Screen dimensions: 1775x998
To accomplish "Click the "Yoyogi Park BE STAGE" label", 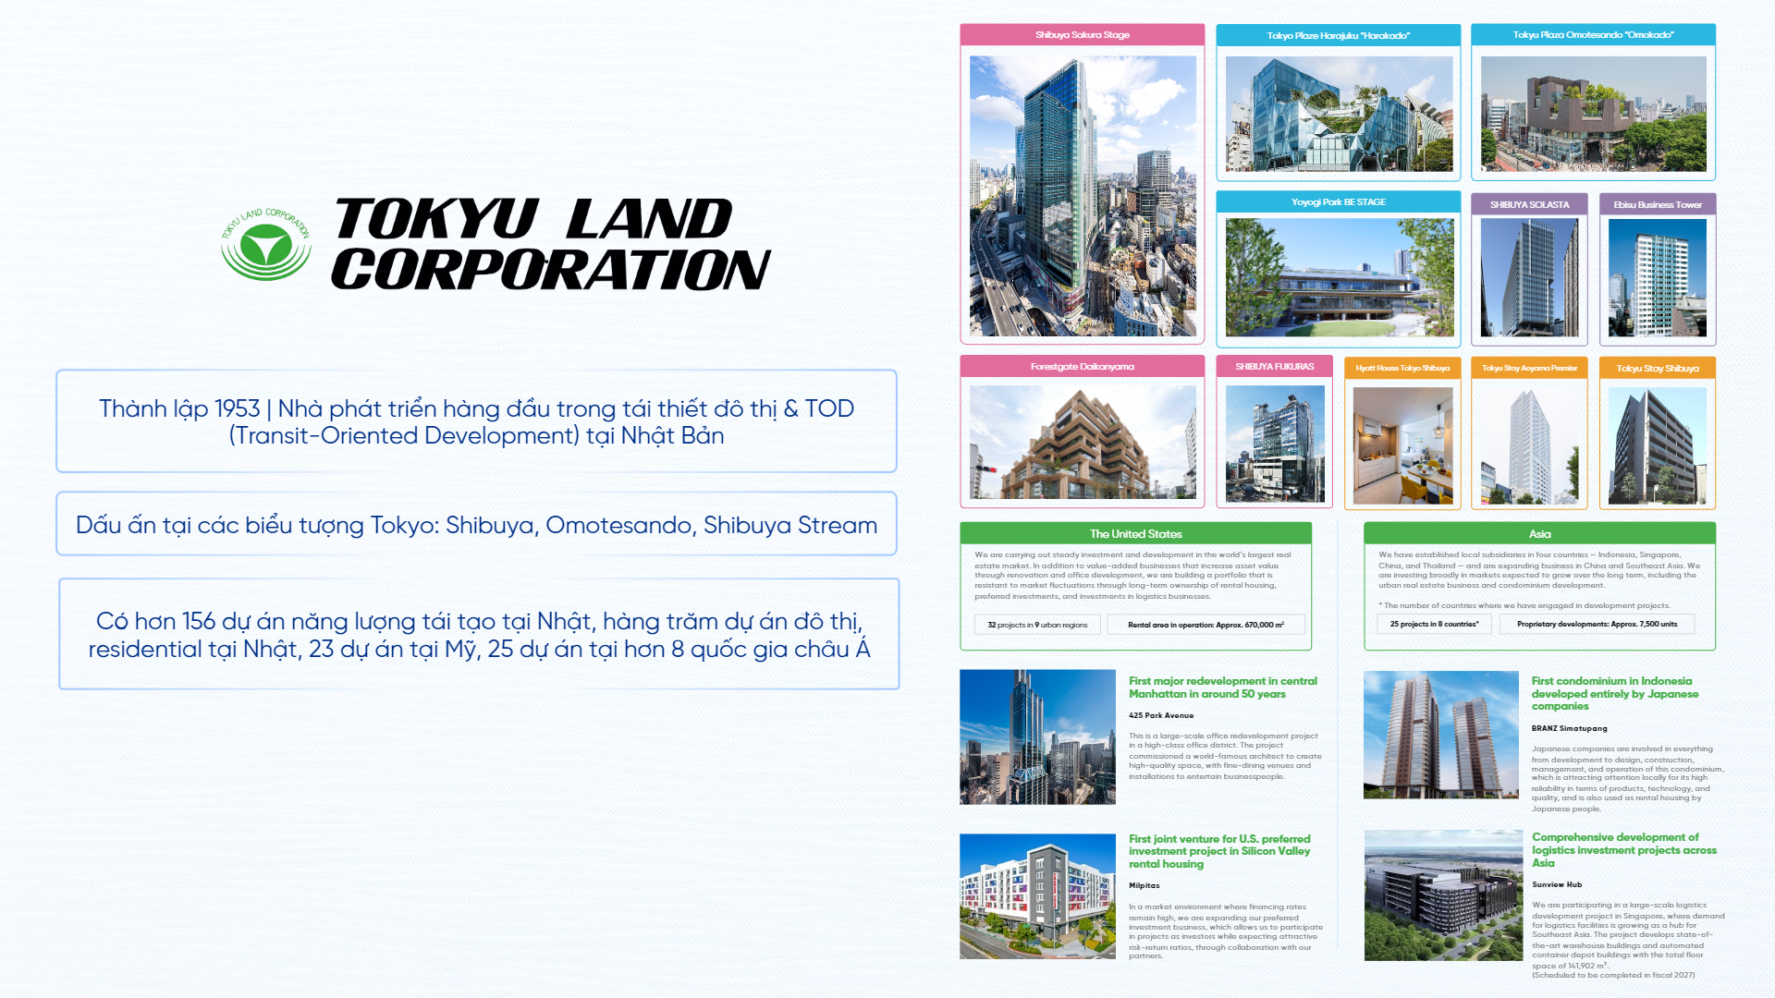I will tap(1339, 202).
